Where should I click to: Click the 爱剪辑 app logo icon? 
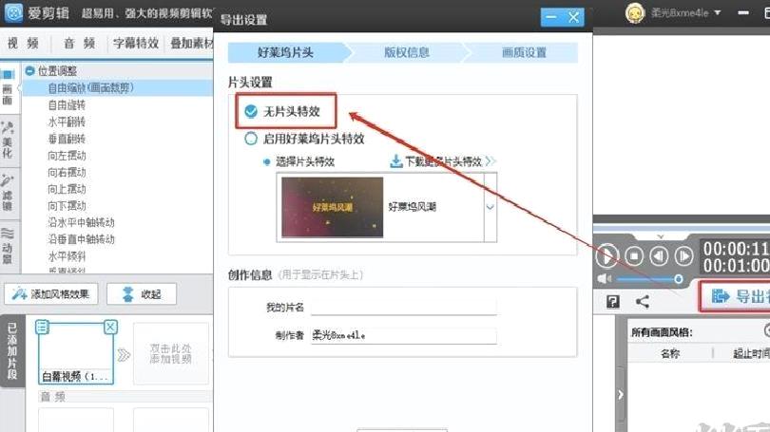coord(13,13)
